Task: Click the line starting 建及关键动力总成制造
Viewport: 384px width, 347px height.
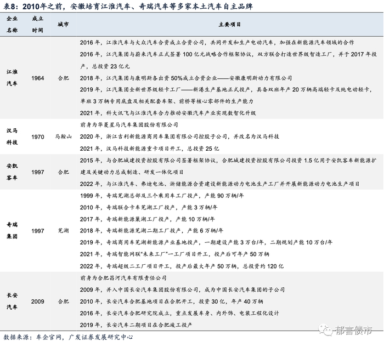Action: point(132,172)
